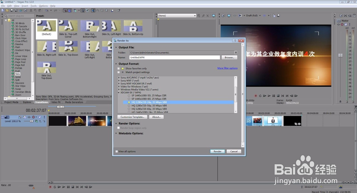Click the Master volume fader
This screenshot has height=193, width=357.
(340, 55)
